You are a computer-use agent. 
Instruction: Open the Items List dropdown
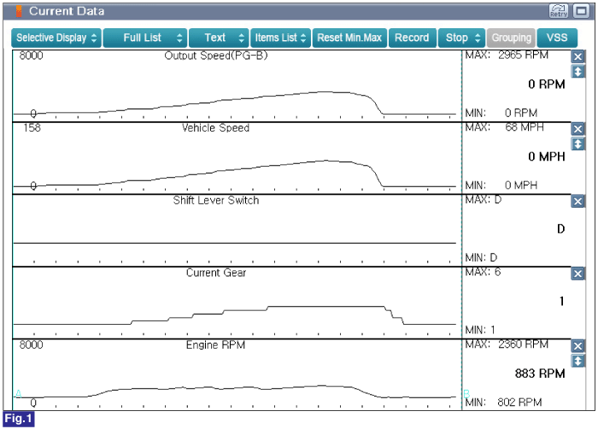coord(280,38)
